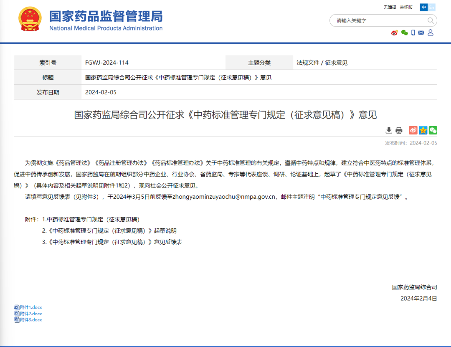The image size is (451, 347).
Task: Click the search magnifier icon
Action: pos(430,20)
